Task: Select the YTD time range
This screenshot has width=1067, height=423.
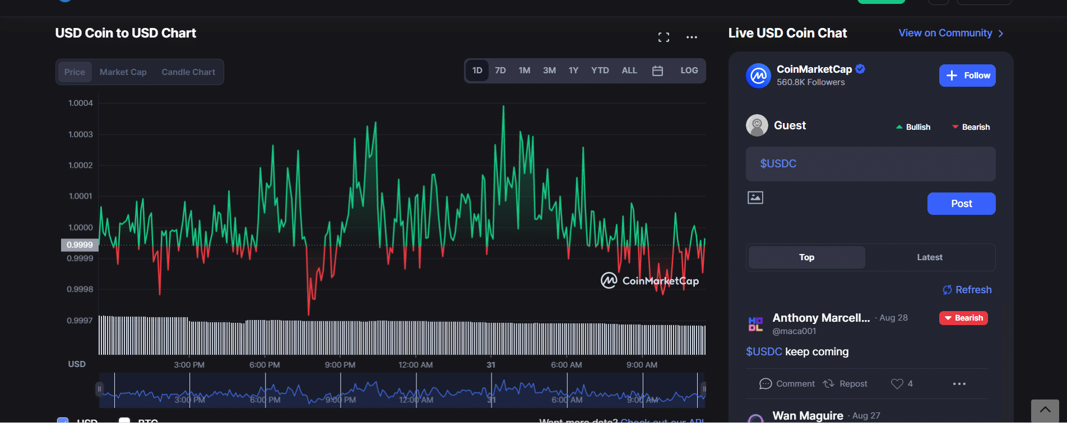Action: [600, 70]
